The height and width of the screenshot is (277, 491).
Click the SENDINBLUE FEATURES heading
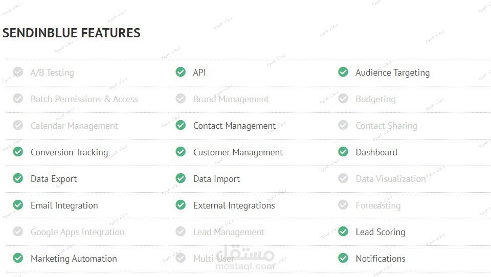71,33
